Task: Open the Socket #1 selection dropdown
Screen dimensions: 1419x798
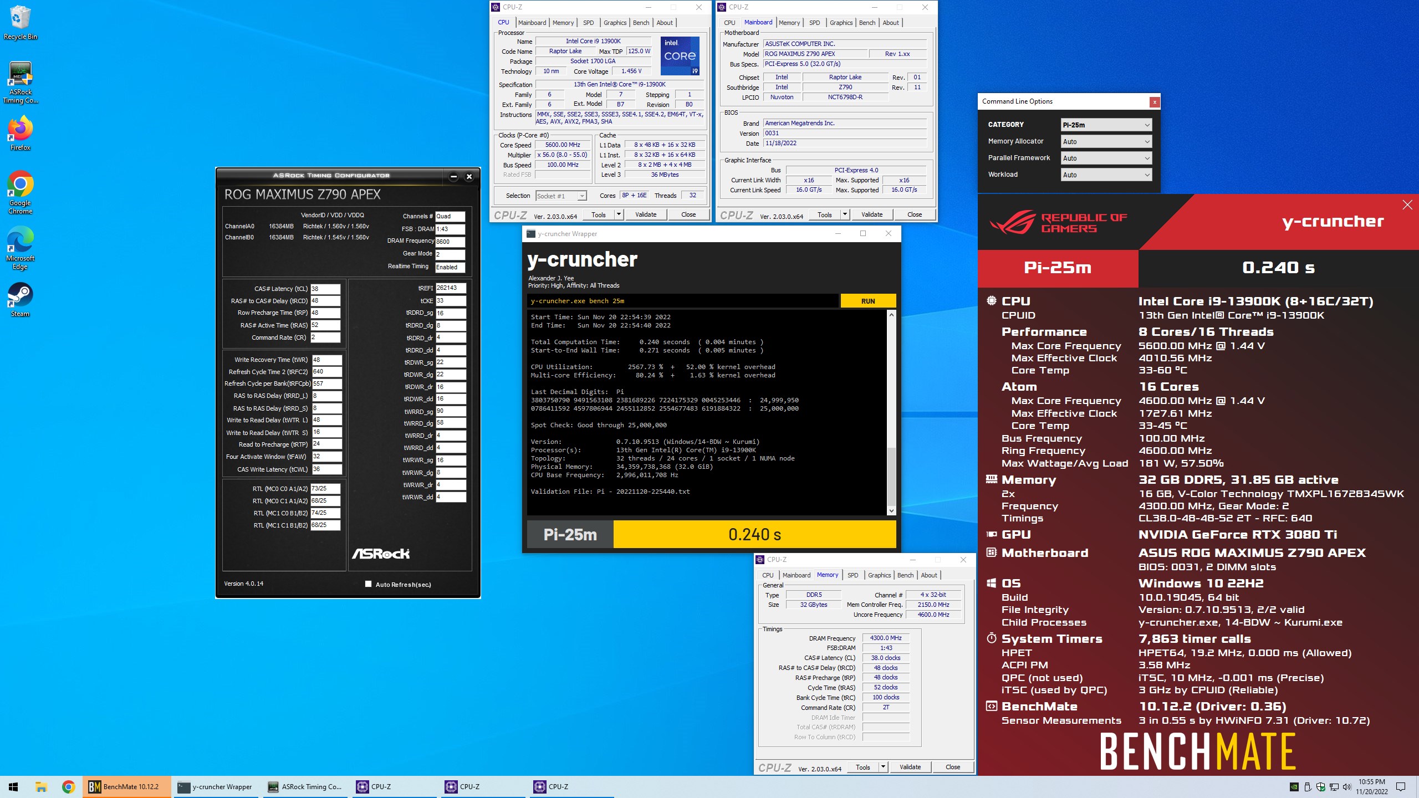Action: tap(561, 196)
